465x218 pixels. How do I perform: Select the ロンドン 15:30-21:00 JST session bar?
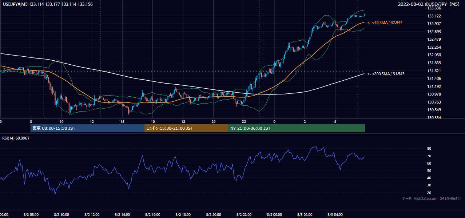coord(186,128)
